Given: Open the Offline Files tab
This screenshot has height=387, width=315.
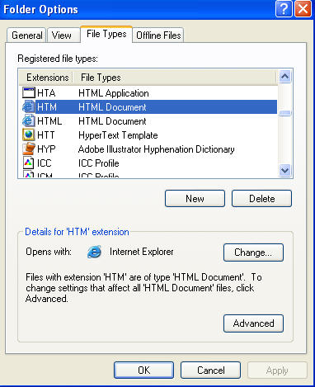Looking at the screenshot, I should 158,35.
